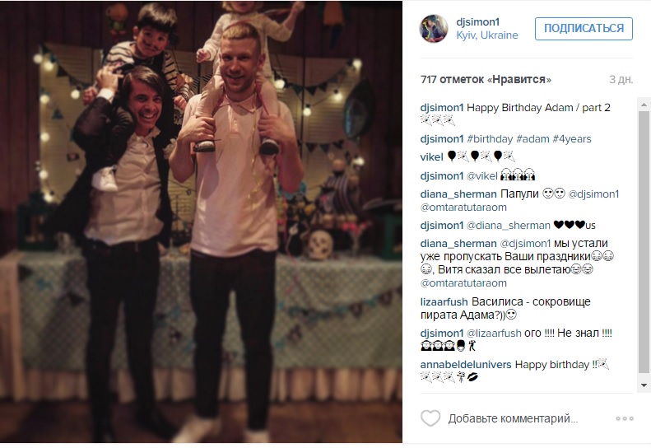Open the three-dot more options menu
The height and width of the screenshot is (448, 651).
[x=625, y=418]
